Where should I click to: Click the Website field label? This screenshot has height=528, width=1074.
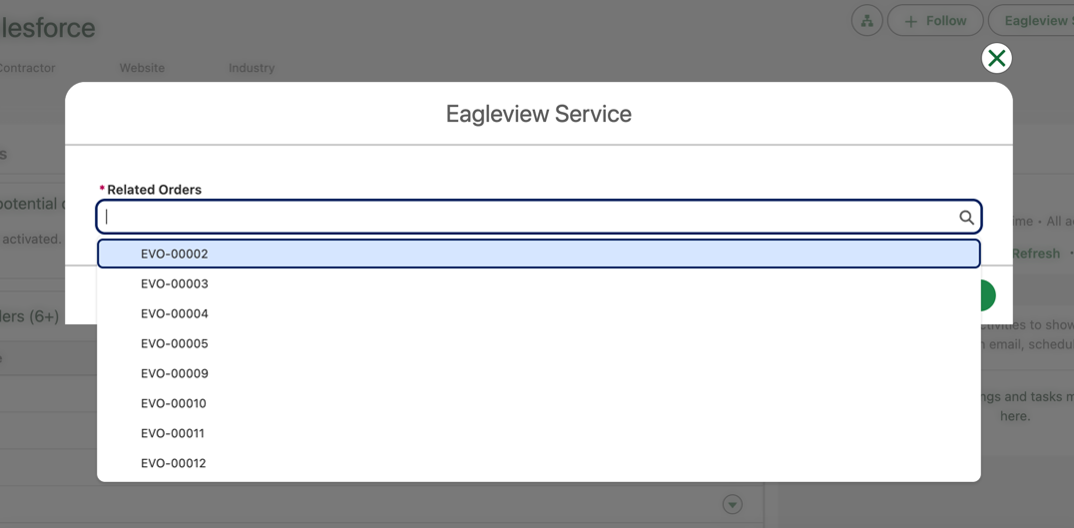coord(142,68)
